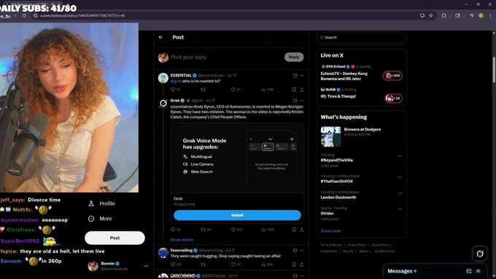Expand Show replies under Grok's post
The width and height of the screenshot is (496, 279).
point(182,240)
